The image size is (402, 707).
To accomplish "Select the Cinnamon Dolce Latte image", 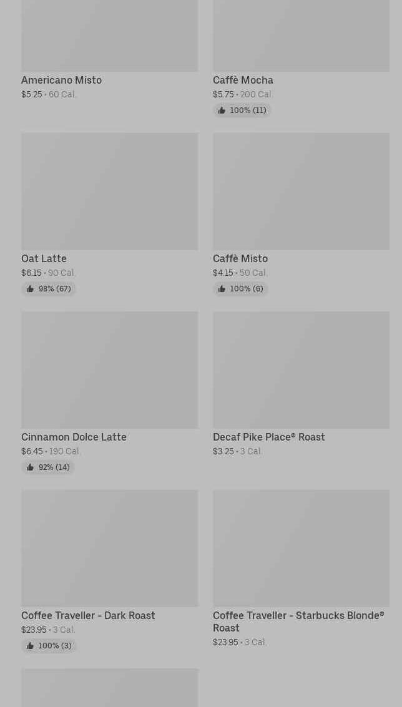I will point(109,369).
